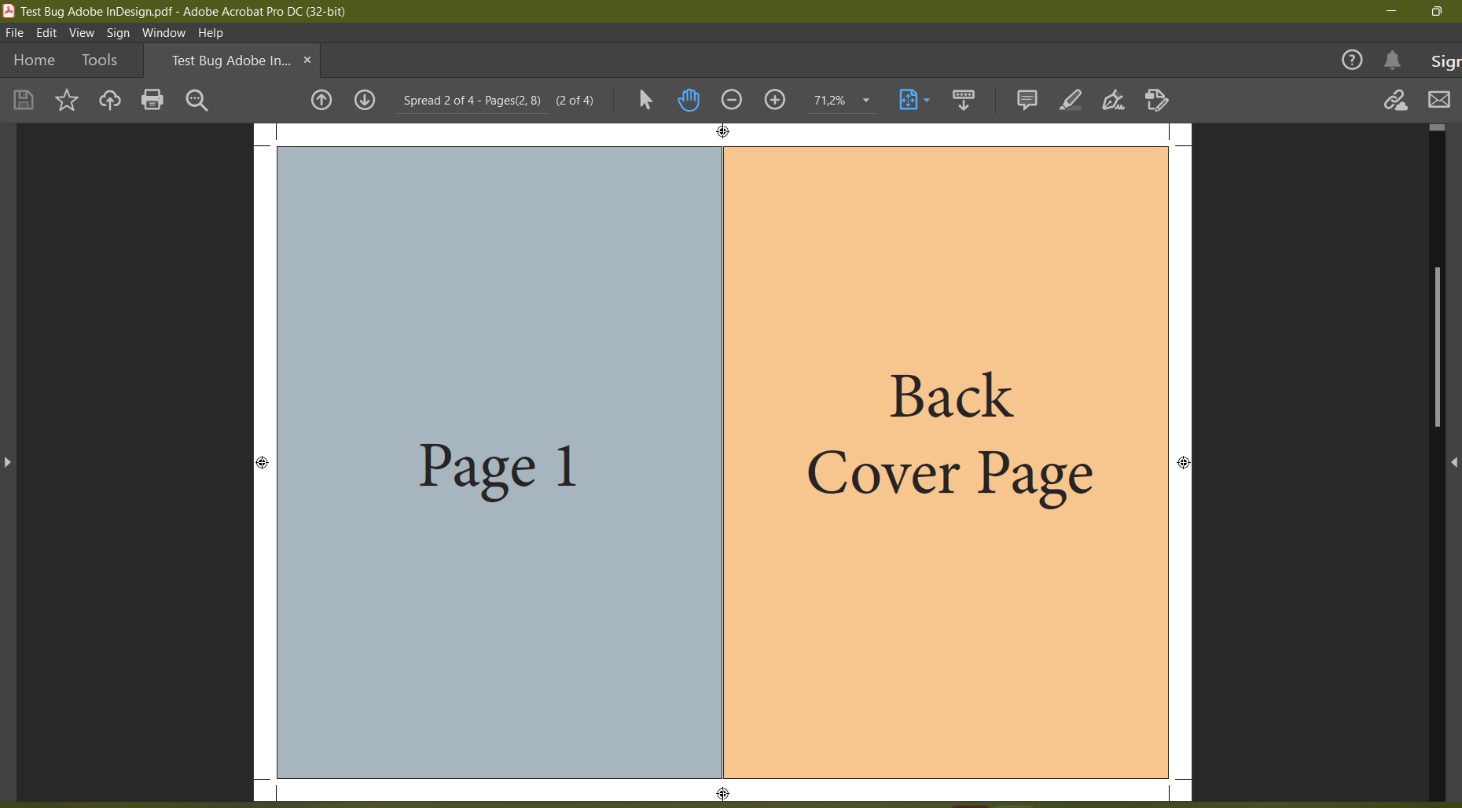Select the Highlight text tool
Viewport: 1462px width, 808px height.
(x=1071, y=101)
